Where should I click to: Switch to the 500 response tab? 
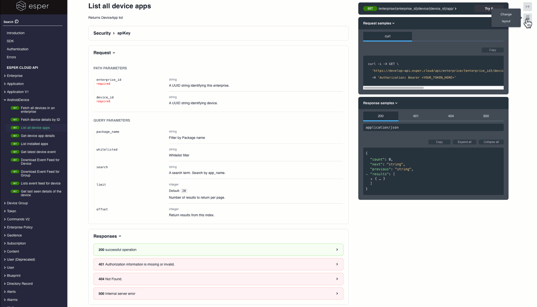point(486,116)
